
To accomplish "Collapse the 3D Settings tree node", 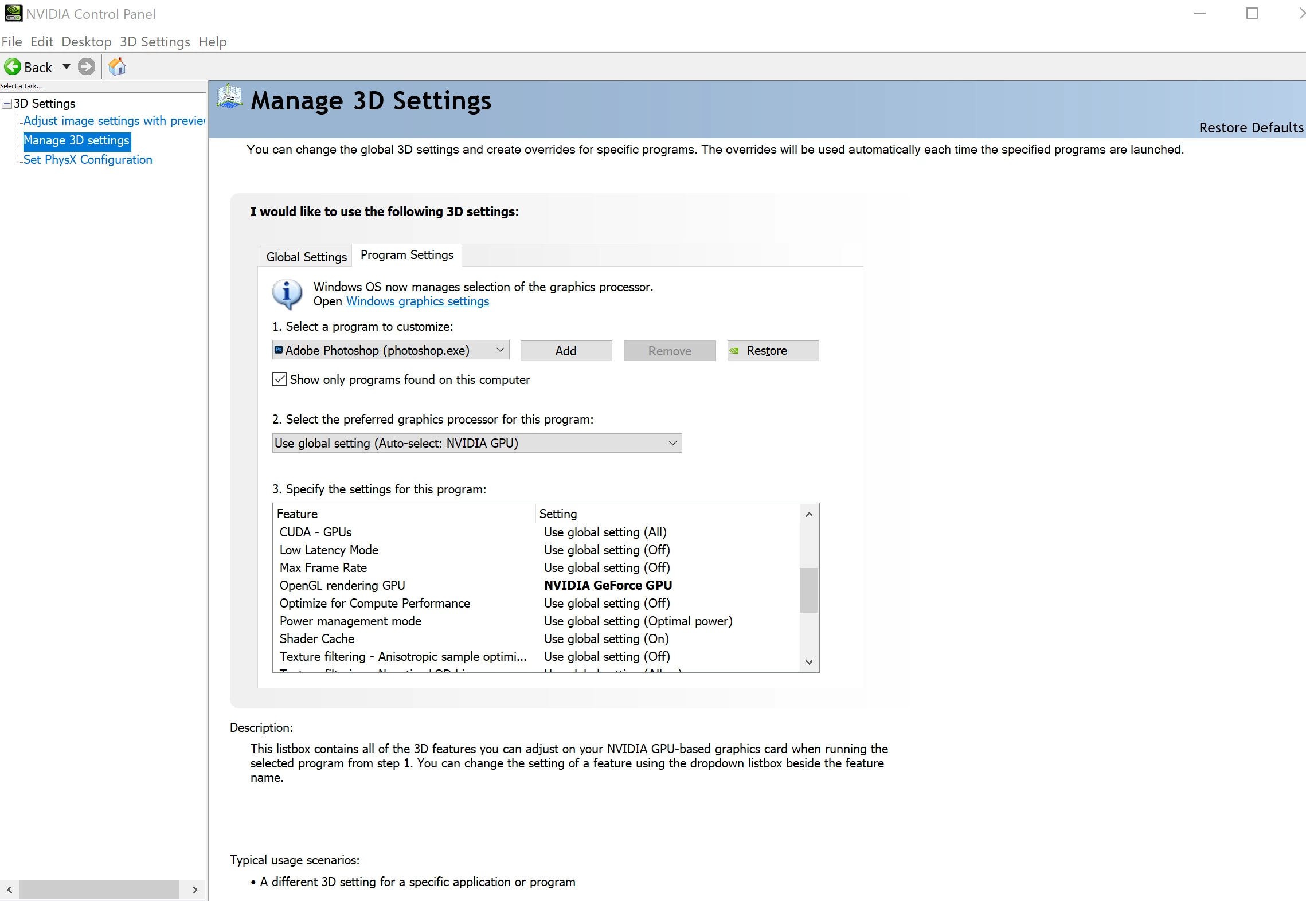I will pos(7,104).
